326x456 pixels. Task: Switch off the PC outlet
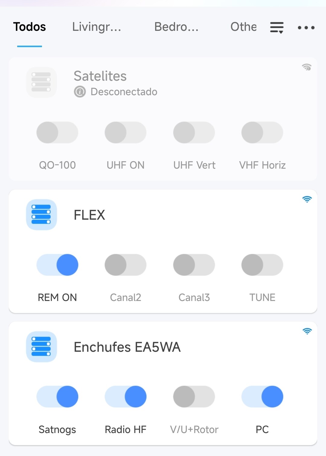point(262,396)
